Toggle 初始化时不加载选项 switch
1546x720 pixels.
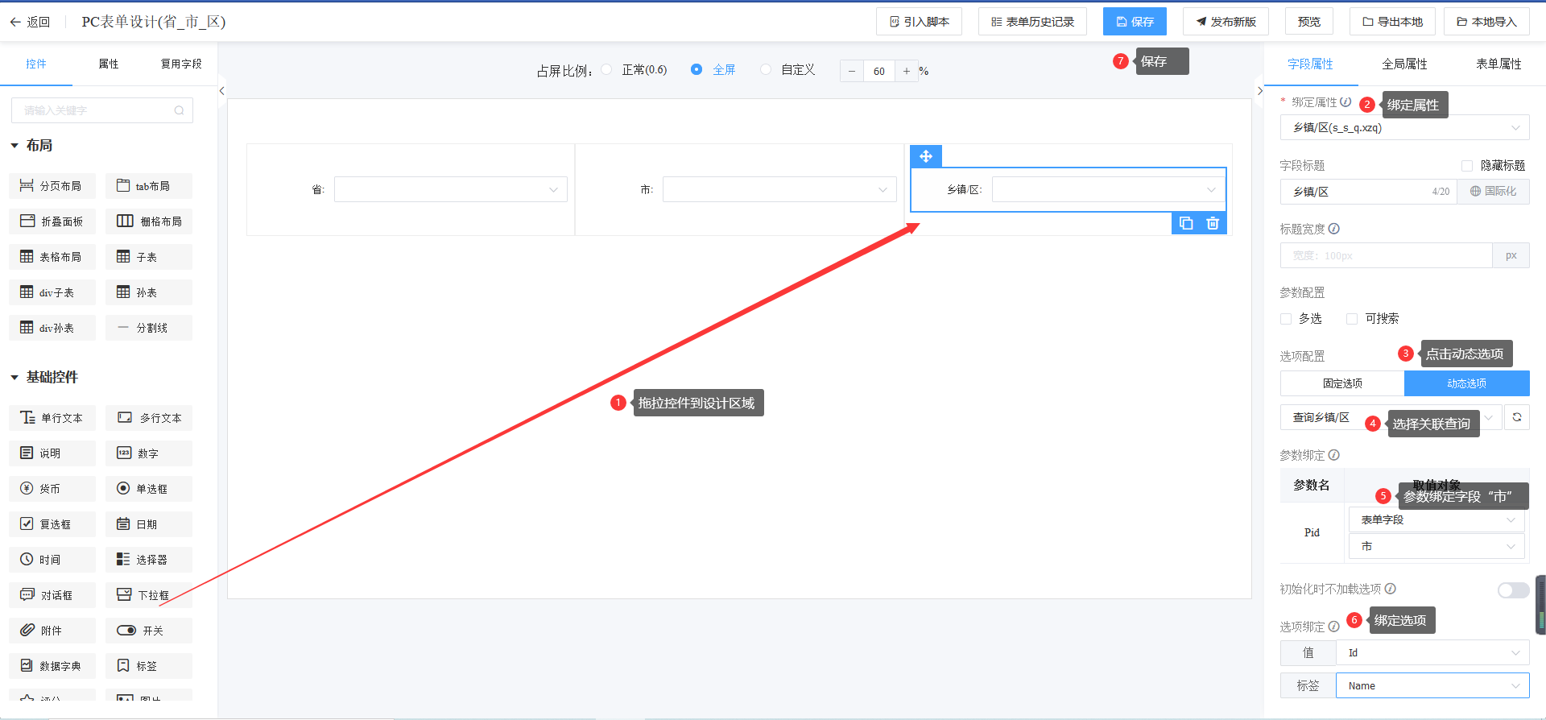1513,590
